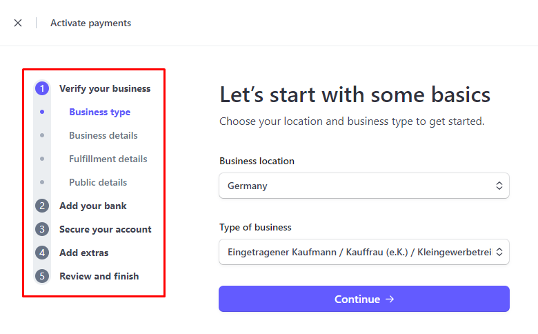Click the up-down chevron of Germany selector
The image size is (538, 334).
point(499,186)
